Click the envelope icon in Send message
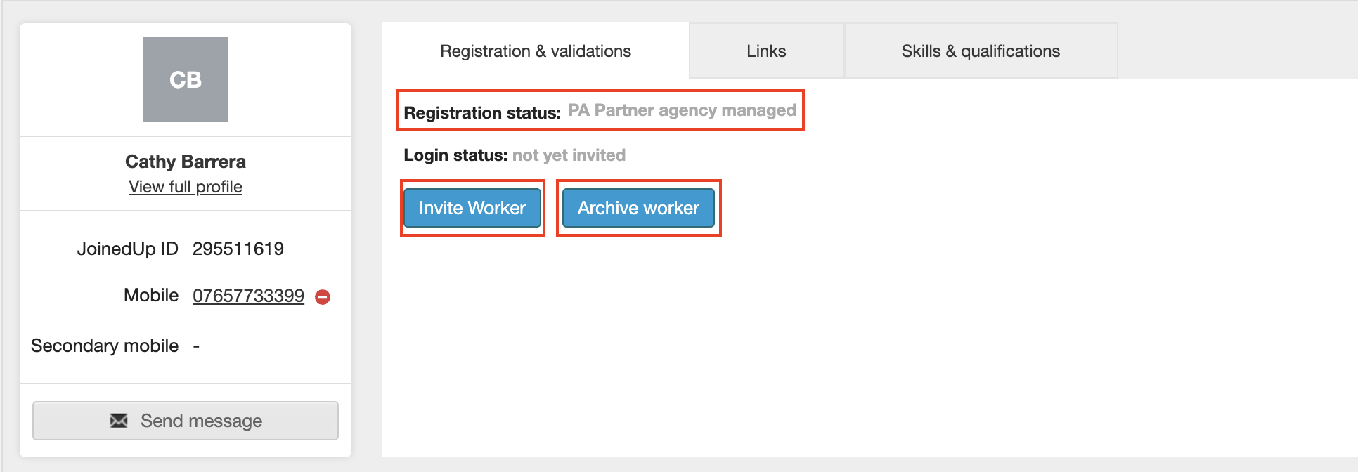This screenshot has width=1358, height=472. (x=119, y=421)
